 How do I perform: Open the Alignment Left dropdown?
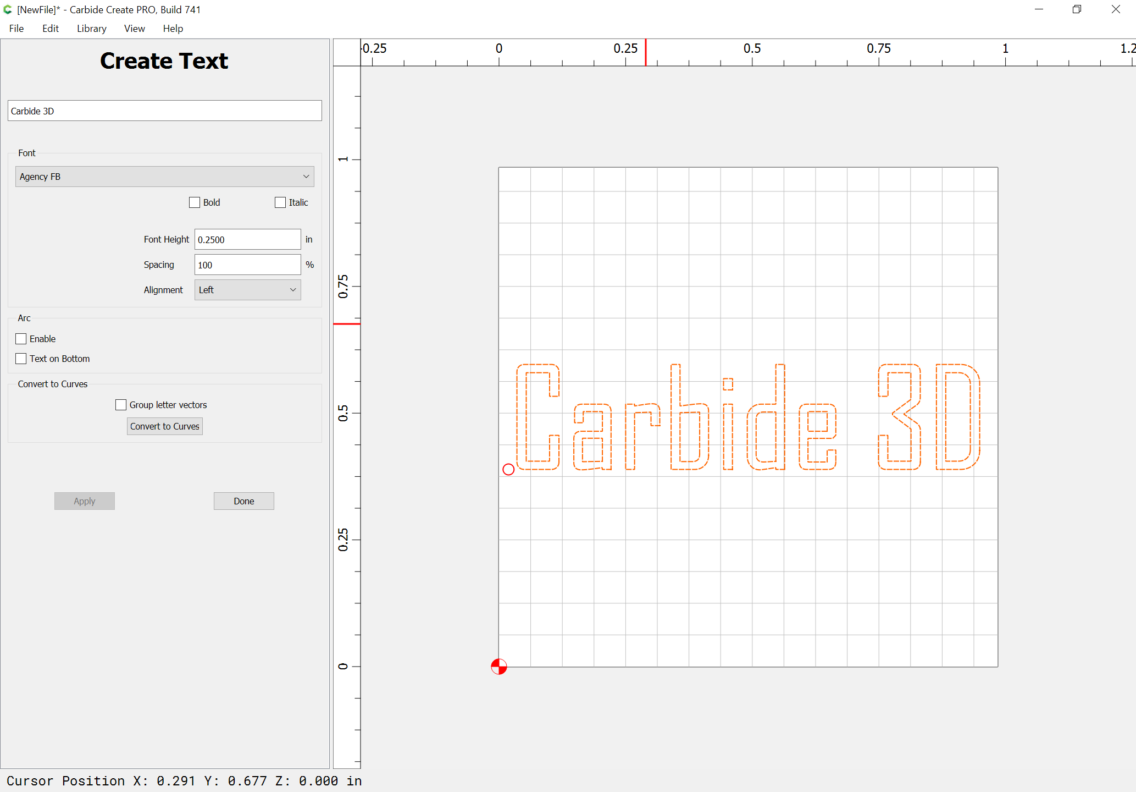[x=247, y=290]
